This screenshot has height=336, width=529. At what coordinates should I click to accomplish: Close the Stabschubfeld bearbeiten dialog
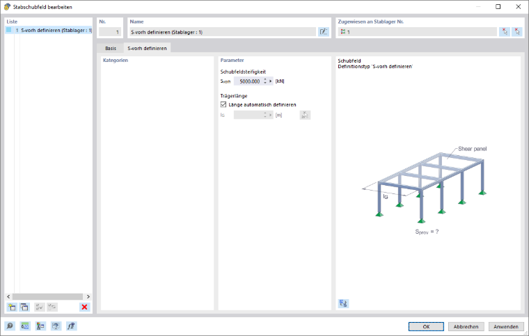(x=518, y=7)
